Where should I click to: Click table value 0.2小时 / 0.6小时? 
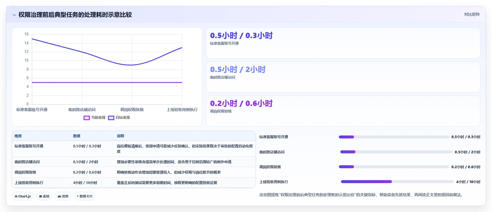point(87,172)
